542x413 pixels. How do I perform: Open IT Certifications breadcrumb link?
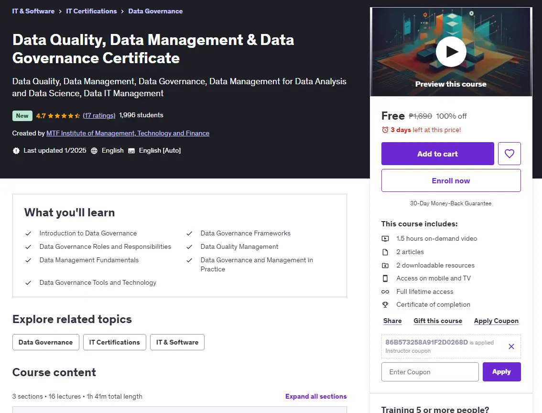[91, 11]
